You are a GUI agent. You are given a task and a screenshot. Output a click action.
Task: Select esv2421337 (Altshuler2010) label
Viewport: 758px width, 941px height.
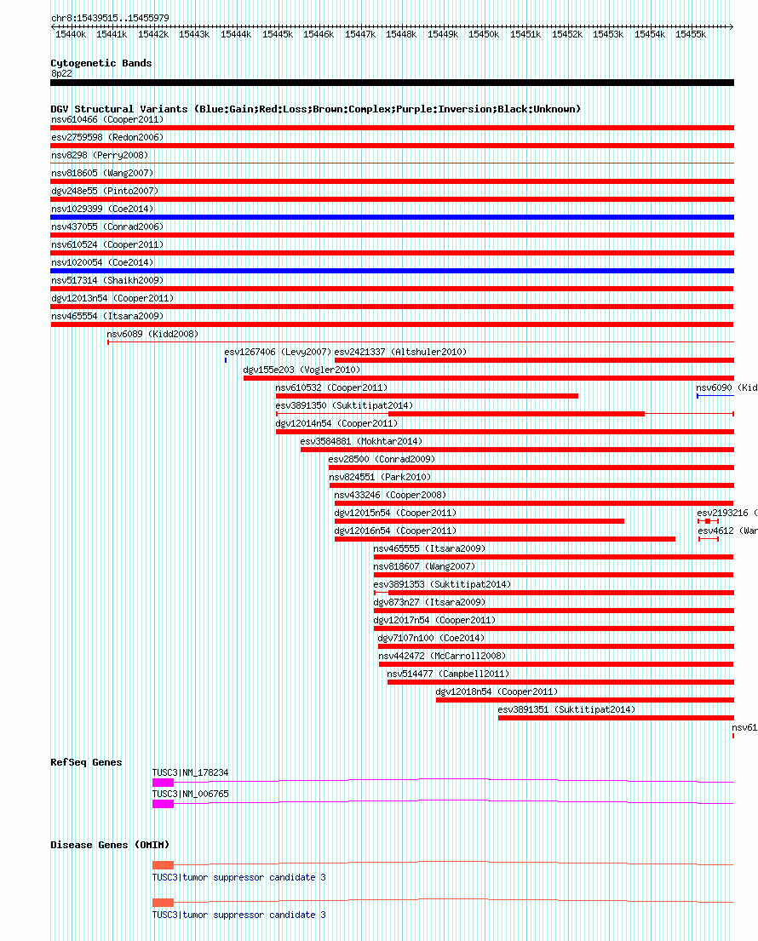[x=400, y=353]
